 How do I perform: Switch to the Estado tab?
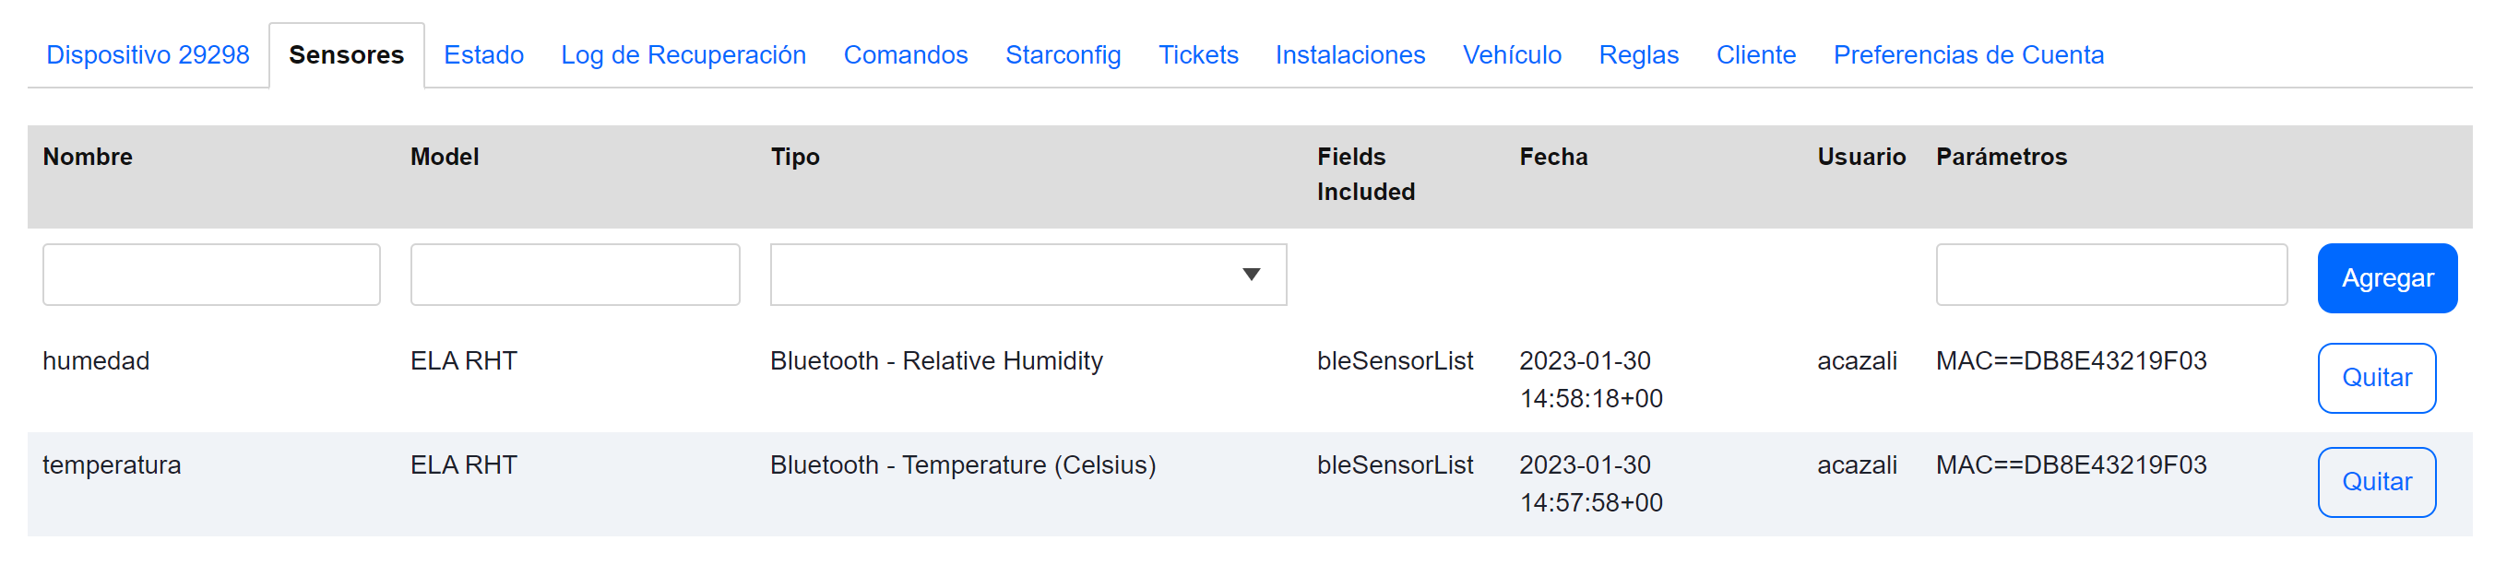point(483,55)
